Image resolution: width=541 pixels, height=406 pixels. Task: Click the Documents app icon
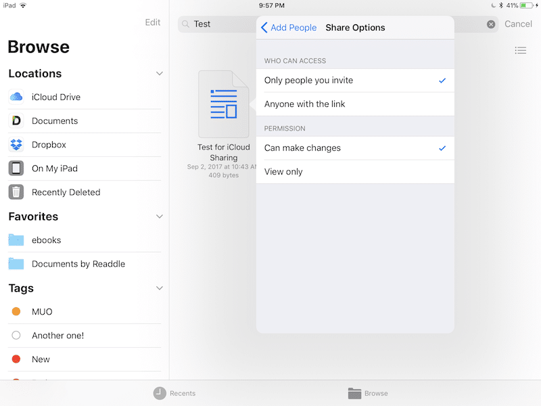point(16,121)
